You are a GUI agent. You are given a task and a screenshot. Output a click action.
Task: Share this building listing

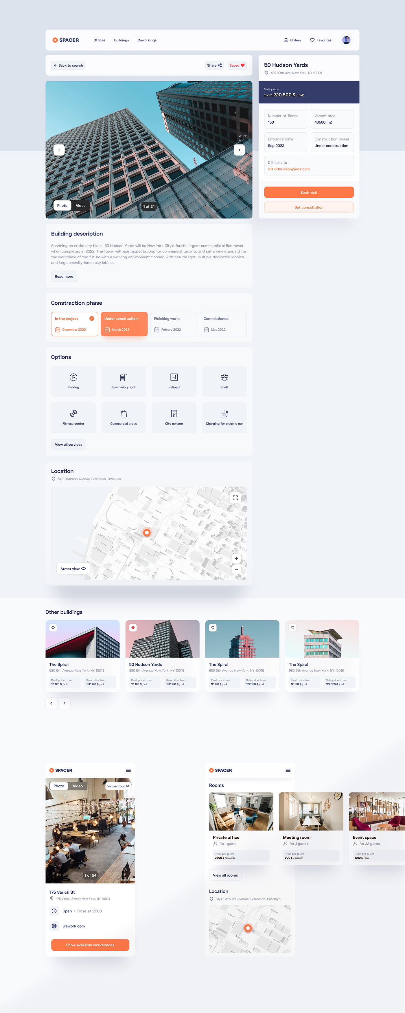click(214, 65)
